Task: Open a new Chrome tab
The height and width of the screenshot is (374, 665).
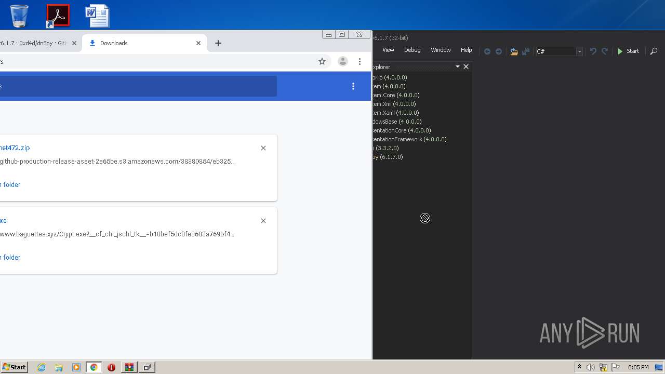Action: (218, 43)
